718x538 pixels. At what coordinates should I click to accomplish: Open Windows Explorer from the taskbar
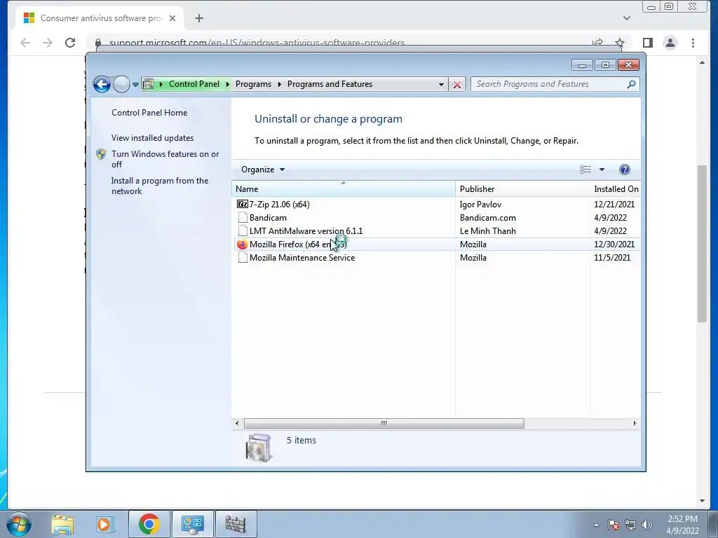tap(62, 524)
